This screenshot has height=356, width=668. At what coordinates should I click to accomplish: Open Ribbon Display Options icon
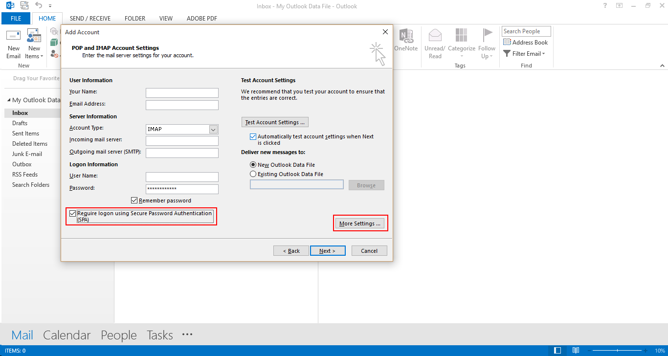pos(620,6)
